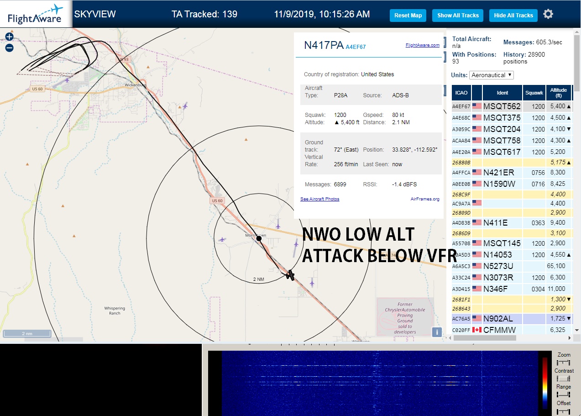
Task: Select the row with ICAO 268643
Action: [512, 309]
